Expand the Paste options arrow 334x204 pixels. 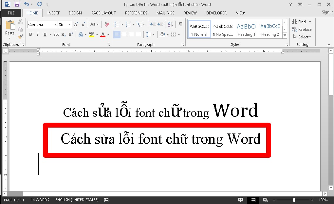[x=9, y=38]
